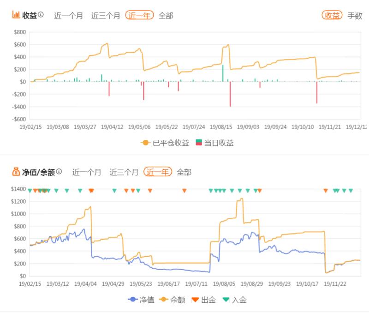Viewport: 369px width, 313px height.
Task: Switch the top chart to 收益 mode
Action: click(x=332, y=16)
